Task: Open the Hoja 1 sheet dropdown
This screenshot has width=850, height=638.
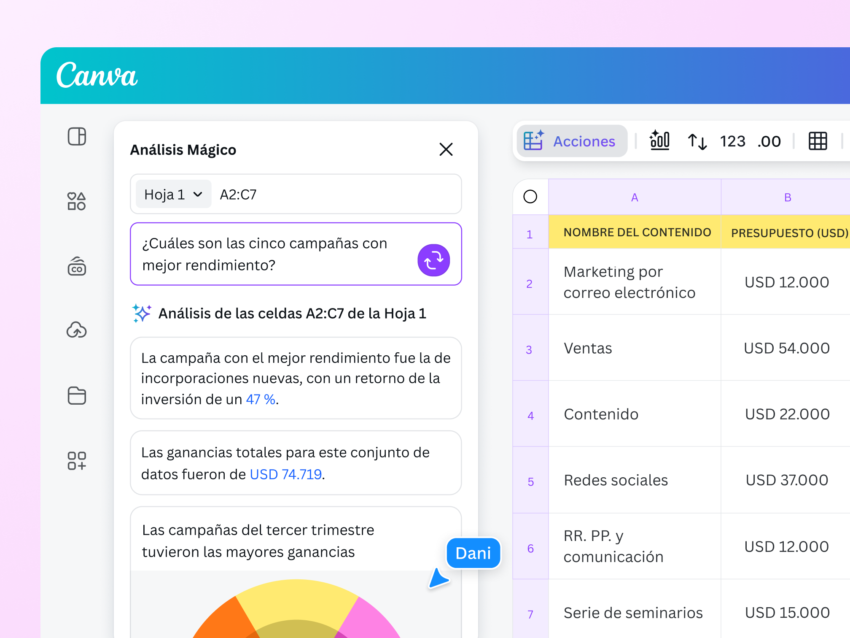Action: 173,194
